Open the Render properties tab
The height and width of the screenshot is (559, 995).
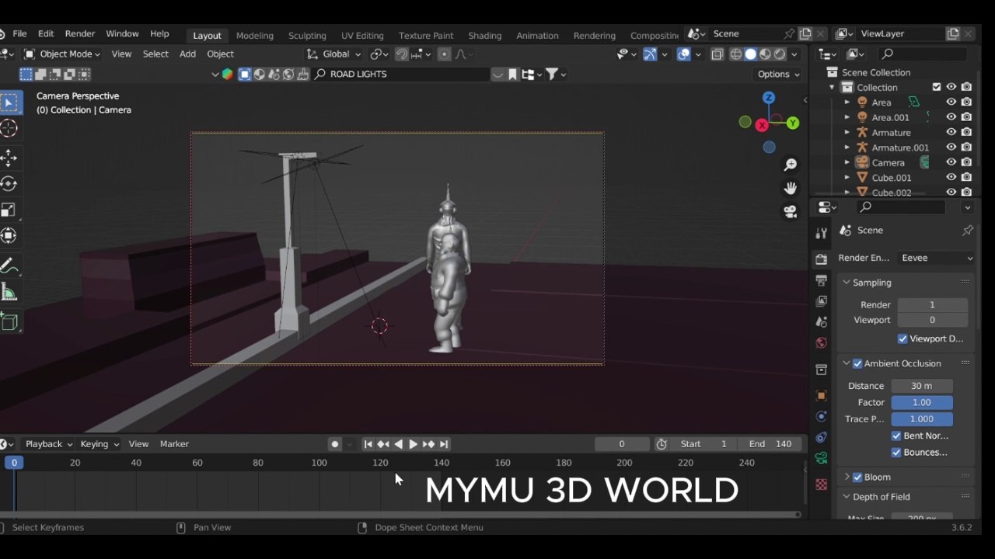[822, 259]
